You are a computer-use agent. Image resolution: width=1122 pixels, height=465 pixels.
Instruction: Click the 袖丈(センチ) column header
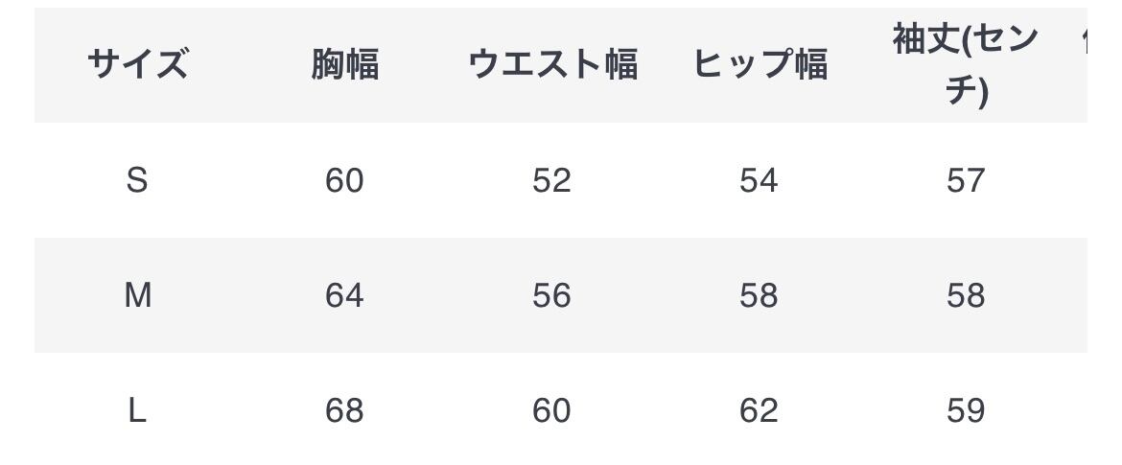point(966,65)
